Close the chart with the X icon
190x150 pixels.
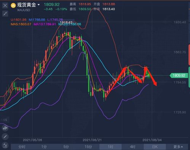(5, 6)
